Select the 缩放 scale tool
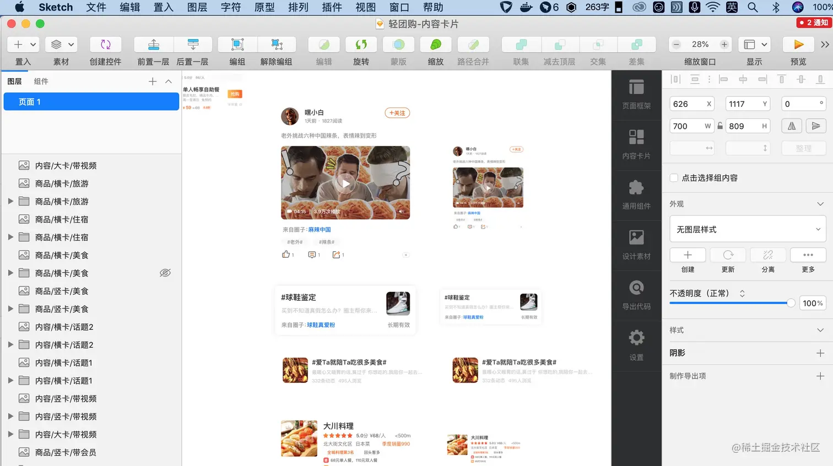Viewport: 833px width, 466px height. pos(436,45)
